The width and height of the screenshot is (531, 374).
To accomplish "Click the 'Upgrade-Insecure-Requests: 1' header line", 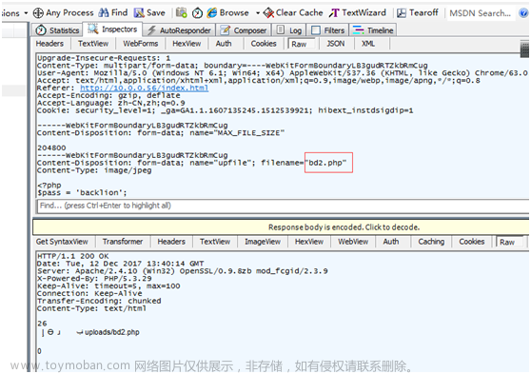I will 104,58.
